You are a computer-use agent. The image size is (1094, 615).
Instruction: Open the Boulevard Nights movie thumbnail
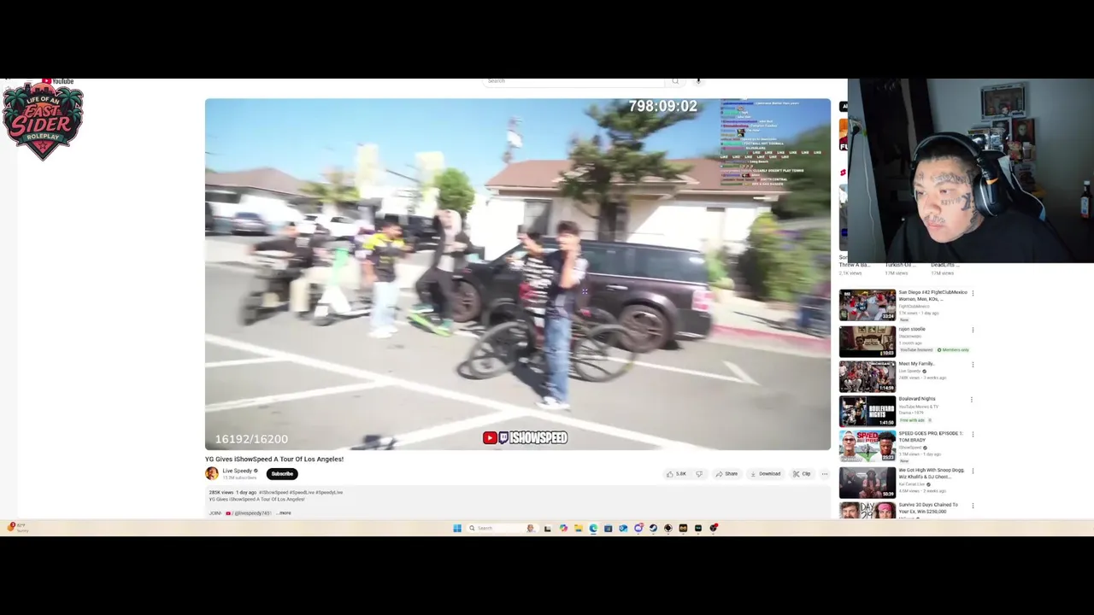click(x=867, y=412)
